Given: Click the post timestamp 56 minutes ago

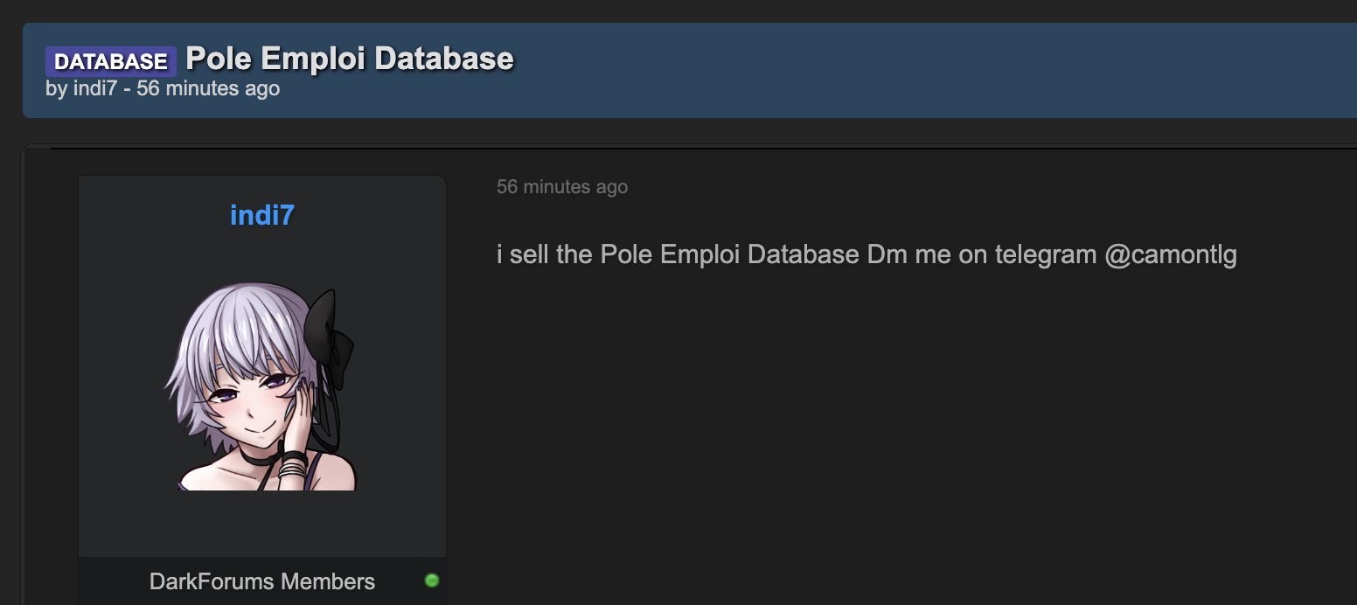Looking at the screenshot, I should click(562, 186).
